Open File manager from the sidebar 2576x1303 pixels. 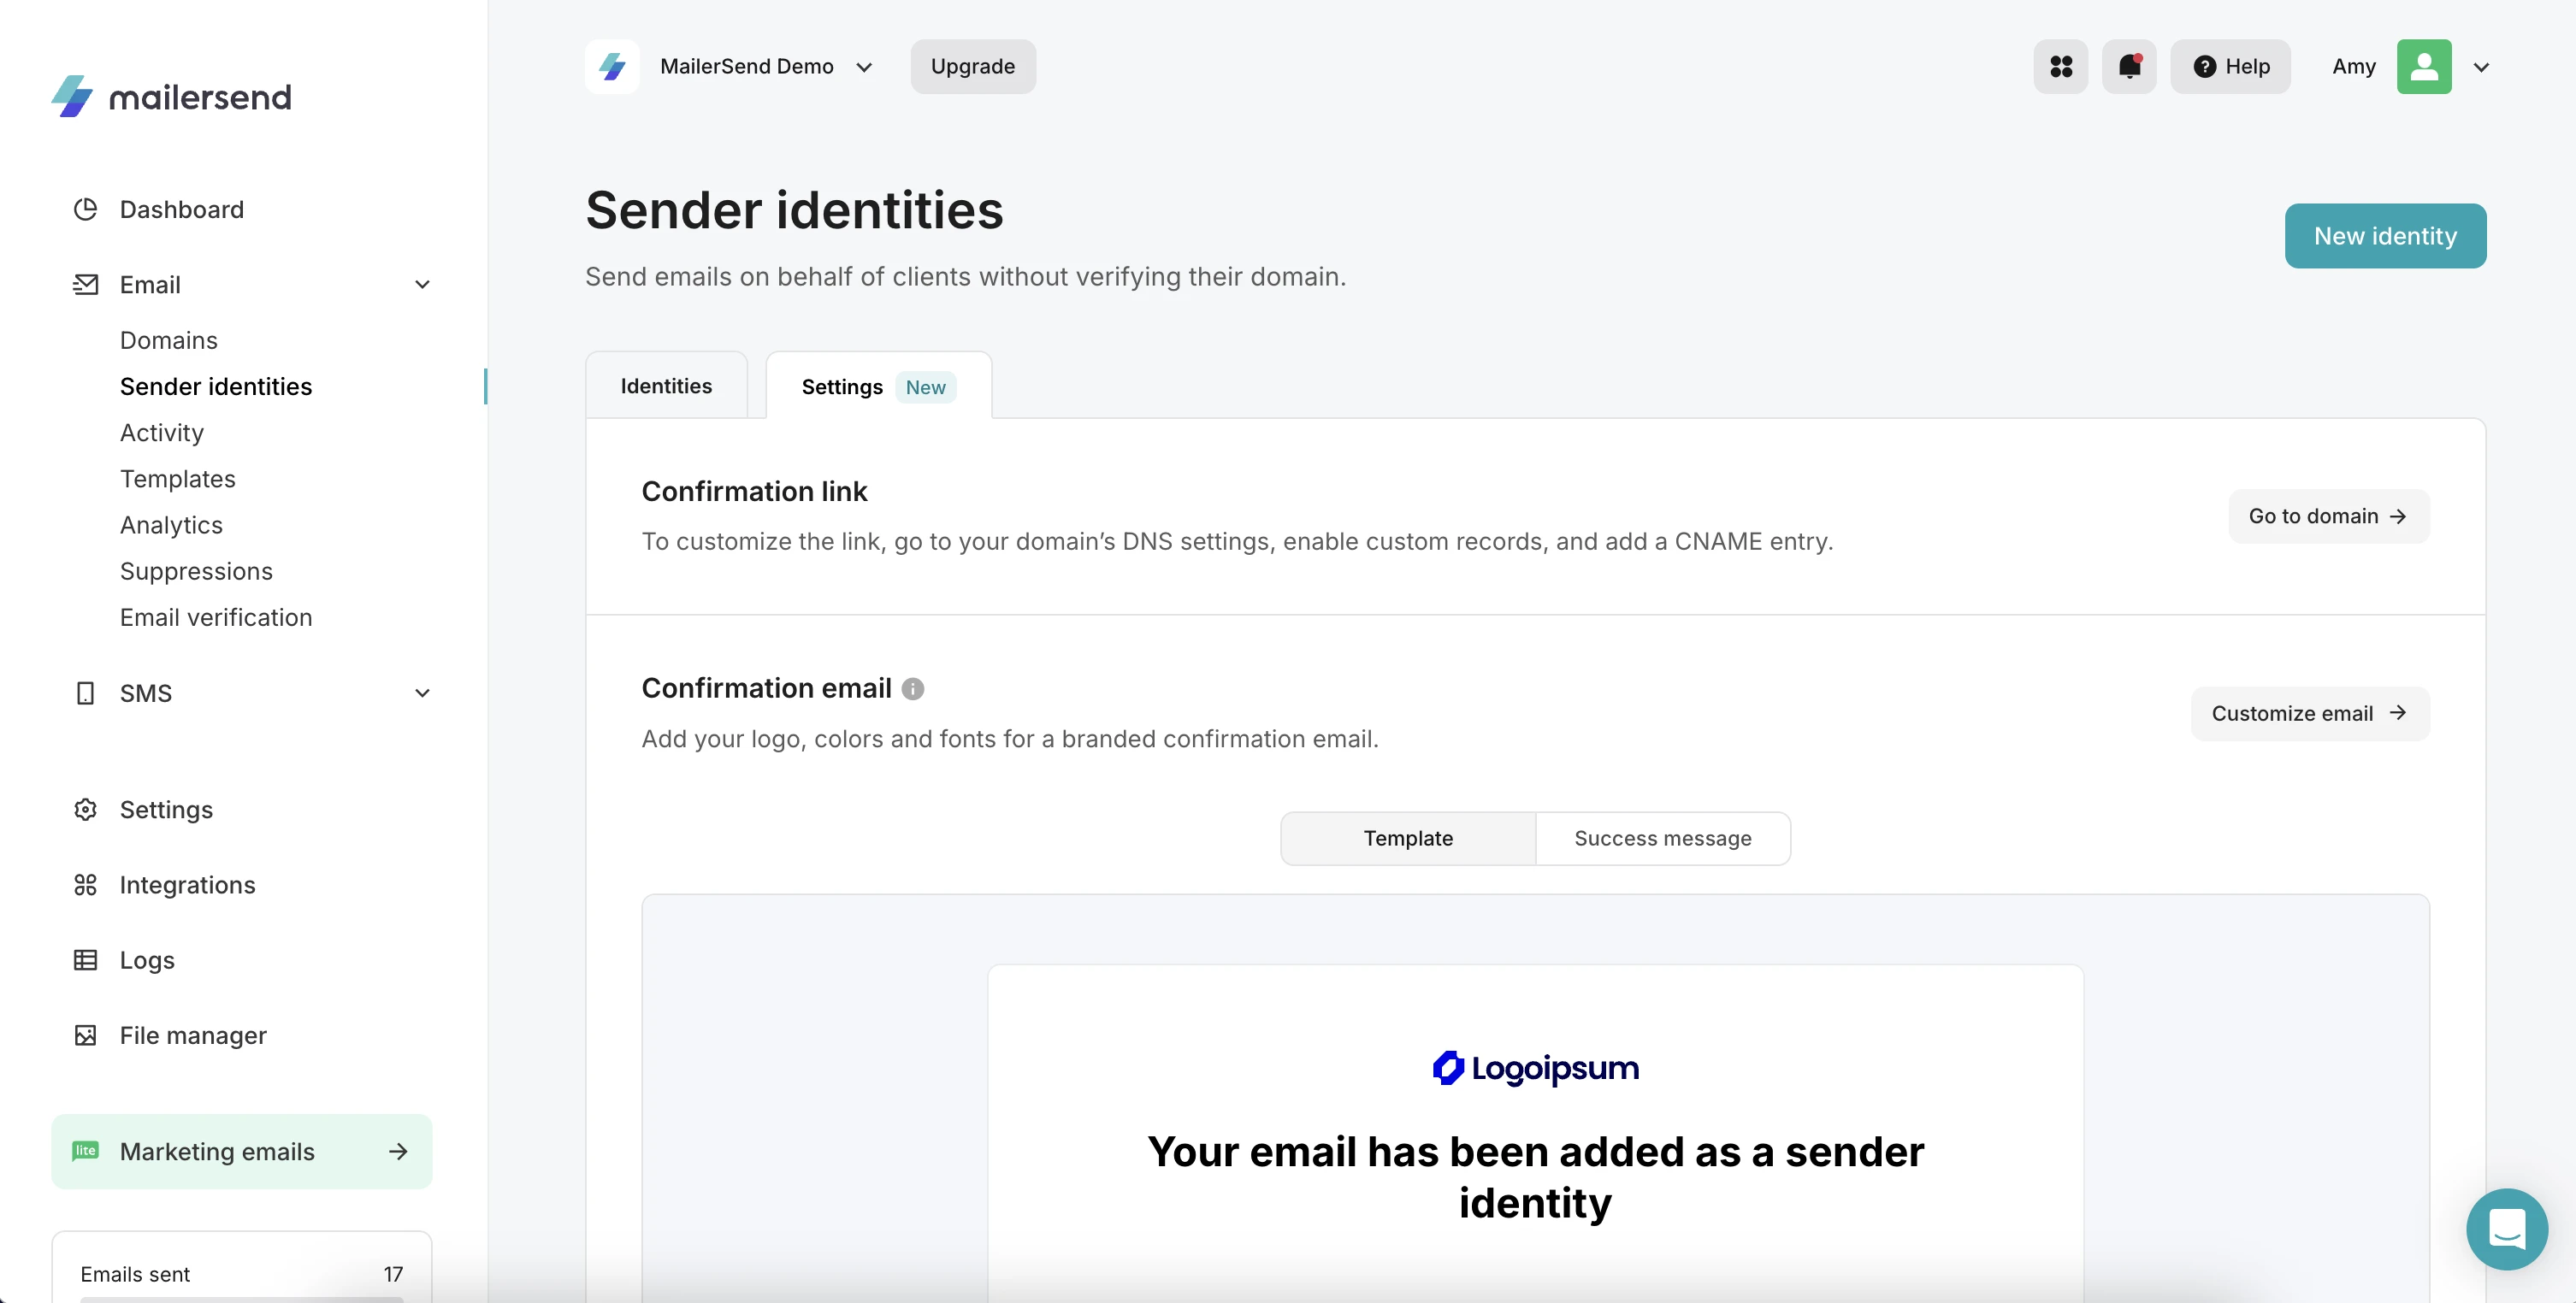pos(193,1035)
